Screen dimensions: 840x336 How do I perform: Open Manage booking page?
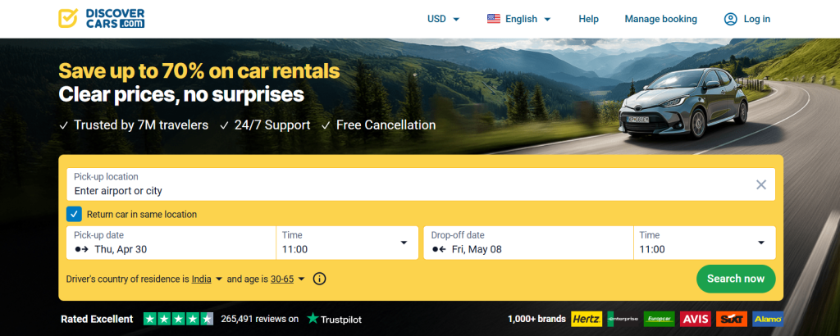[x=660, y=19]
